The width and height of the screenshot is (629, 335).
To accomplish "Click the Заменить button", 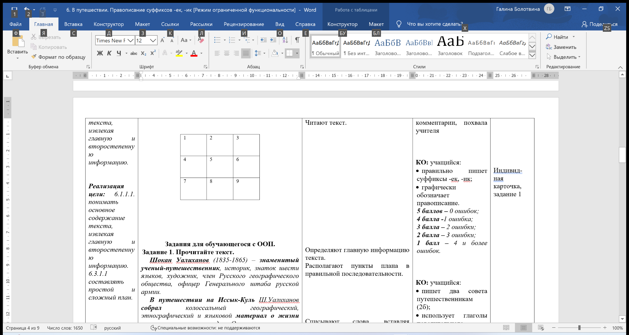I will pos(561,47).
